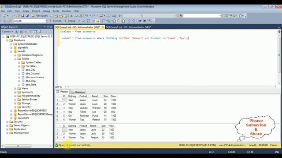Open the Query menu
The image size is (282, 158).
coord(26,11)
